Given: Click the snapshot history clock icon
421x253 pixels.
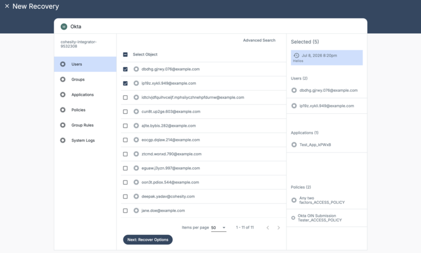Looking at the screenshot, I should click(x=296, y=56).
